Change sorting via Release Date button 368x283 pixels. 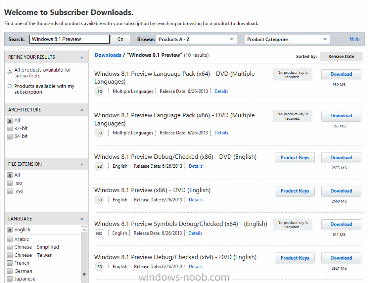tap(341, 56)
